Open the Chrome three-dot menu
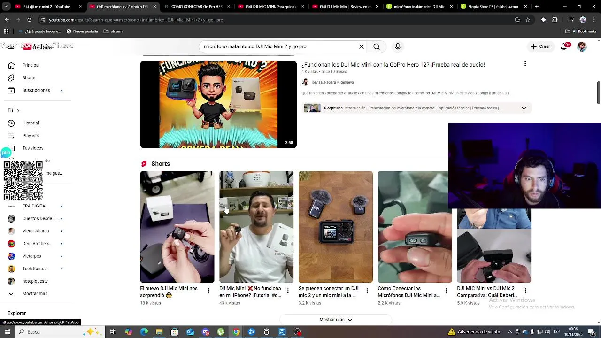The height and width of the screenshot is (338, 601). tap(594, 20)
